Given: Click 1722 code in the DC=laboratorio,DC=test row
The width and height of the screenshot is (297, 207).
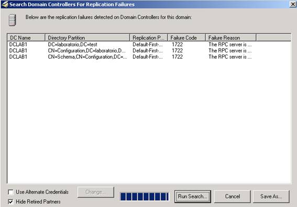Looking at the screenshot, I should [177, 45].
